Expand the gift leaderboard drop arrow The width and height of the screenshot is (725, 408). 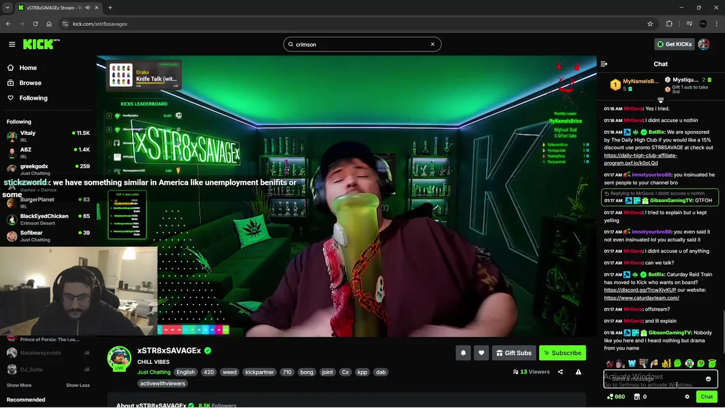tap(660, 100)
